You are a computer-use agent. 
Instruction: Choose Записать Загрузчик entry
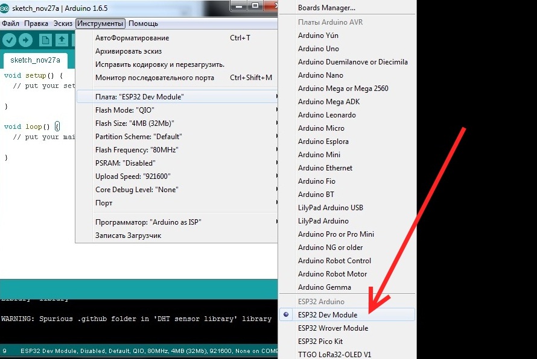[177, 236]
